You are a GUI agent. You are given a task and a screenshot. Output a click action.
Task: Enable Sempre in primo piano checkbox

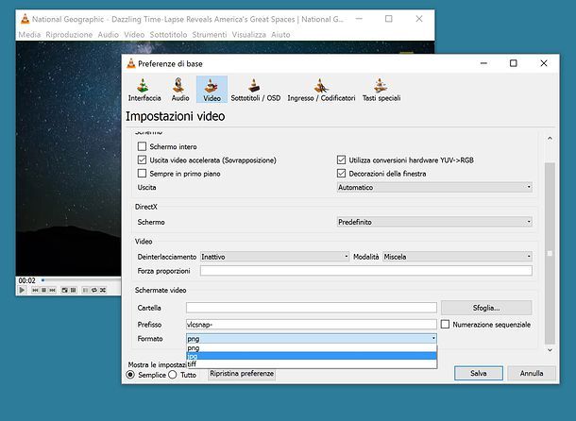[142, 173]
